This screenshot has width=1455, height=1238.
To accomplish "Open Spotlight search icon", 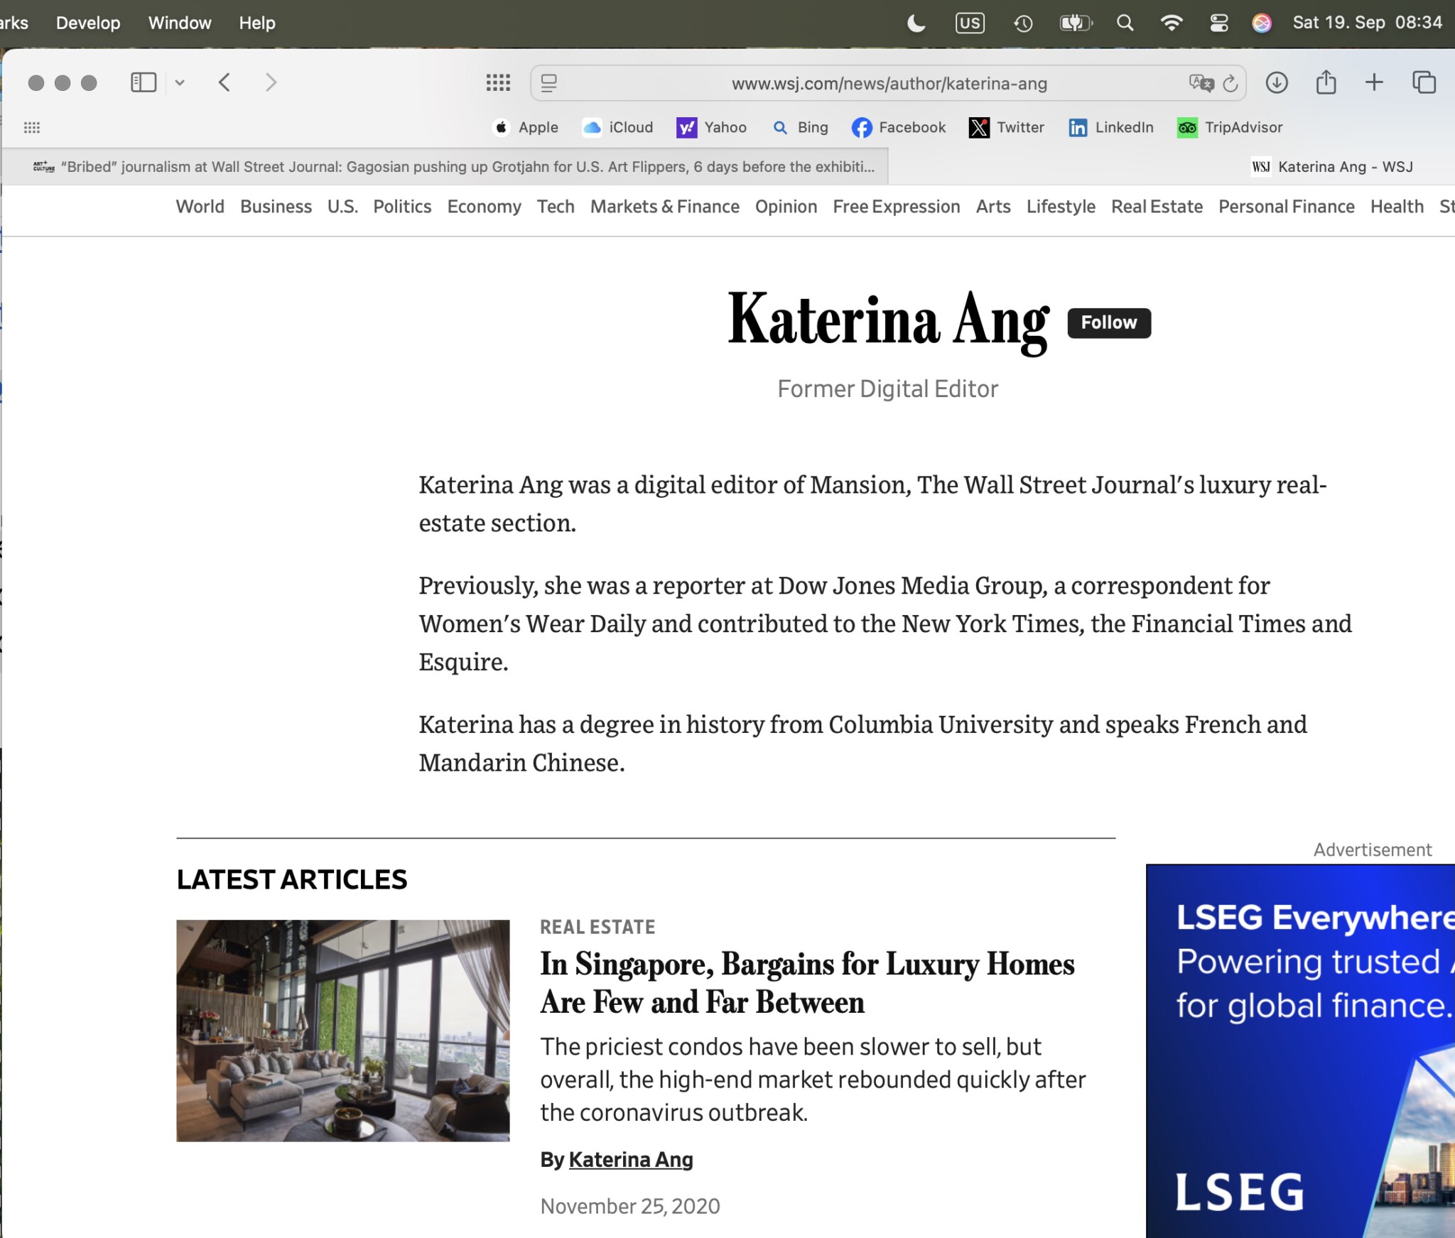I will tap(1125, 23).
